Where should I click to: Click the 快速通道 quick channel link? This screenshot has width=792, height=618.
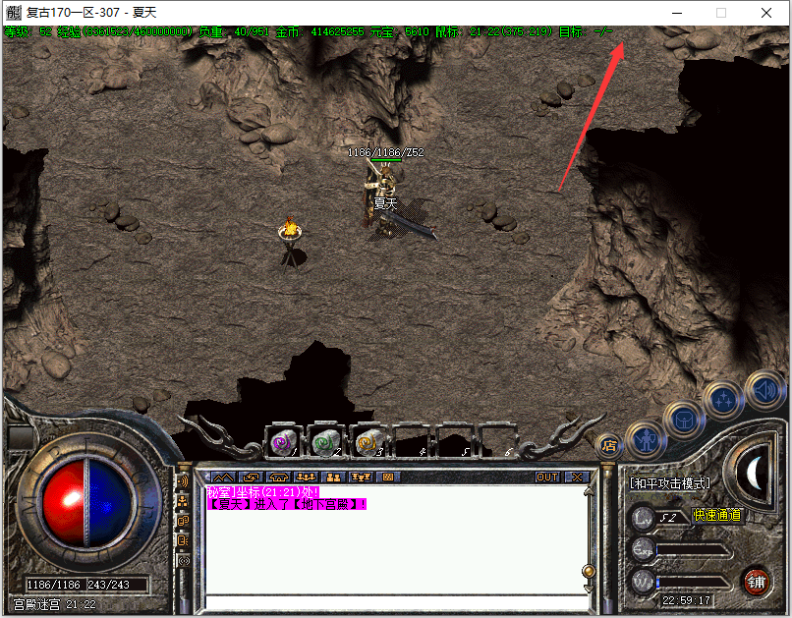716,515
